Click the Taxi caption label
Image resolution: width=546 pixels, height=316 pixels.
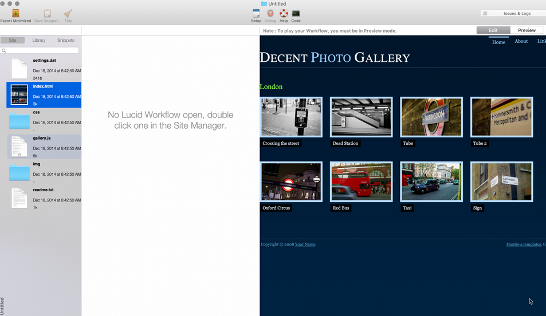point(407,208)
